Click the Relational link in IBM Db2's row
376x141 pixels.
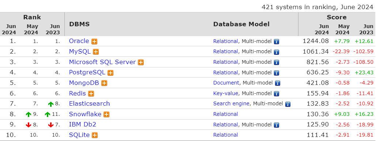226,125
